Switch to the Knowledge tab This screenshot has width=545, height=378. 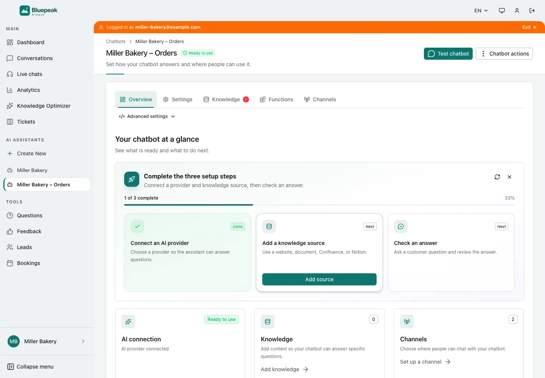(226, 99)
